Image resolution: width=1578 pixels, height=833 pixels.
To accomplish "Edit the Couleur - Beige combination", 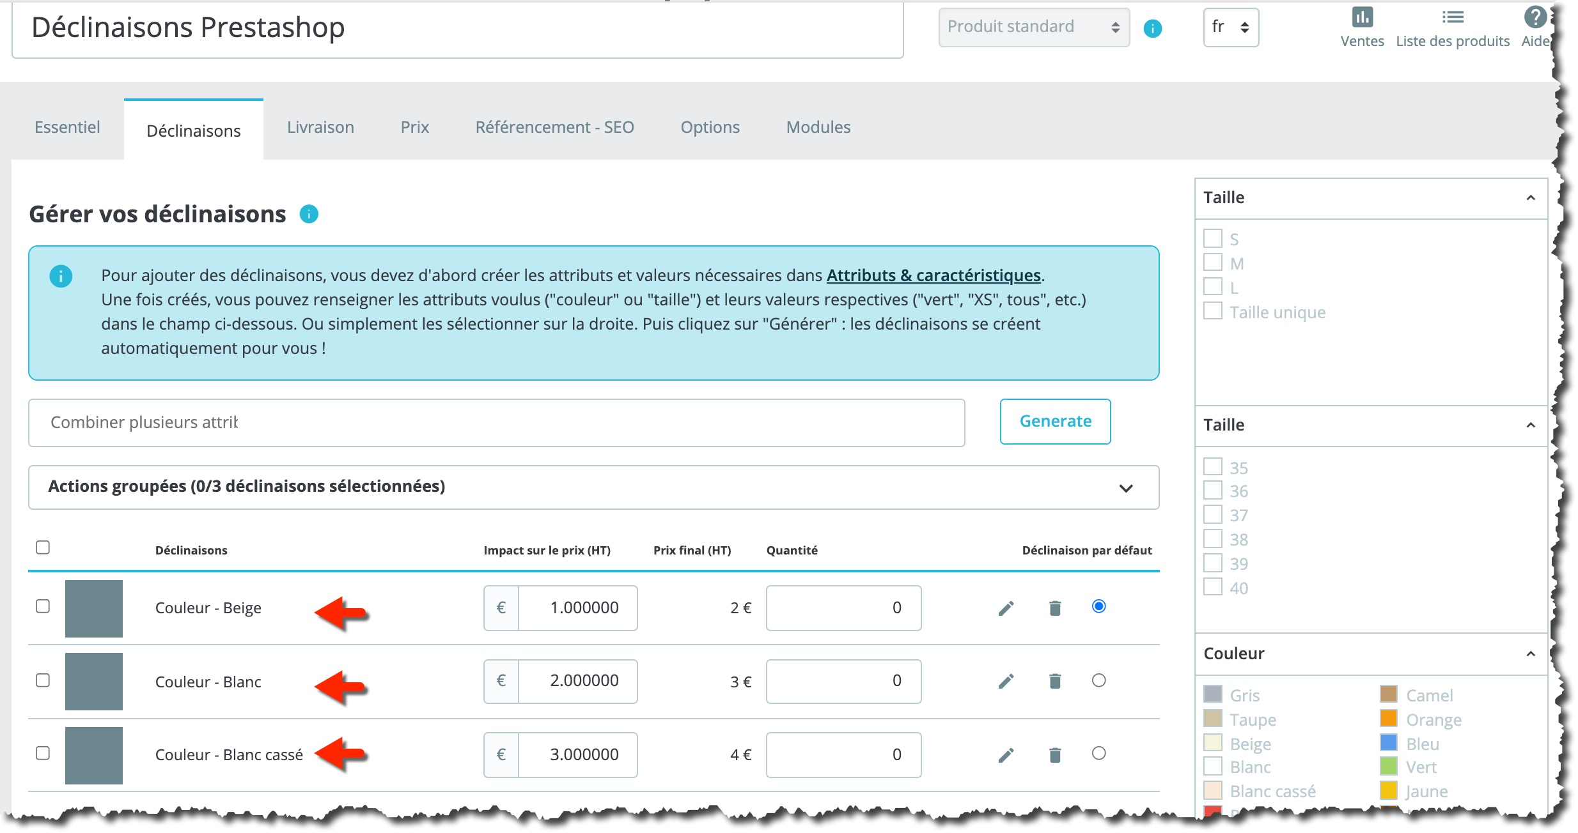I will point(1006,608).
